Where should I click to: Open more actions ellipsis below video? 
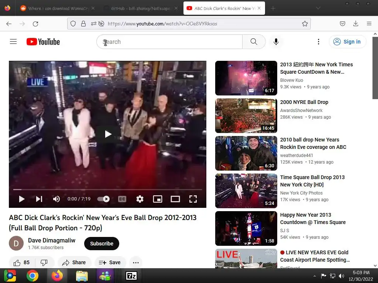pyautogui.click(x=136, y=262)
